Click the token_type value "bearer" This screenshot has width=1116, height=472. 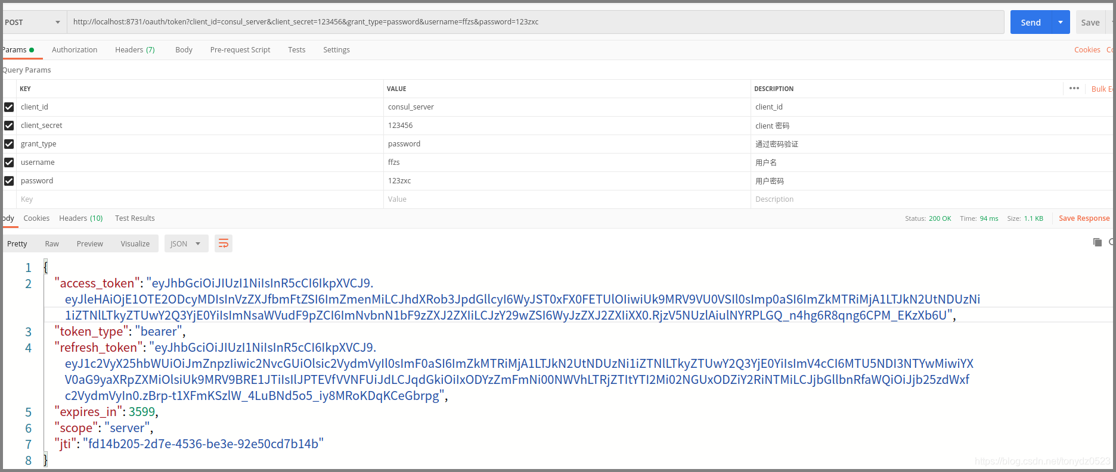[x=159, y=332]
